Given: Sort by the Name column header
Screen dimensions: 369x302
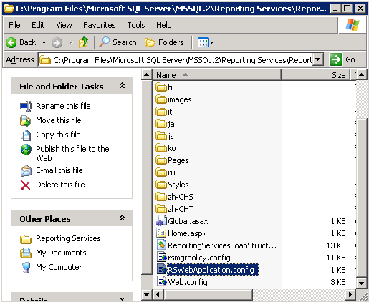Looking at the screenshot, I should [x=217, y=75].
